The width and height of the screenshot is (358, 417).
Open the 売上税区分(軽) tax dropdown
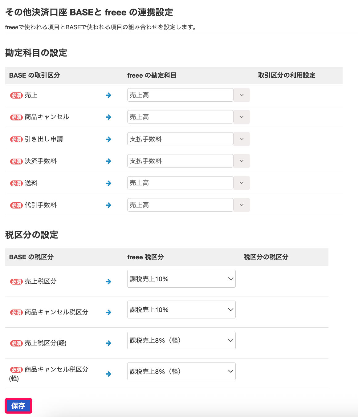click(x=181, y=340)
